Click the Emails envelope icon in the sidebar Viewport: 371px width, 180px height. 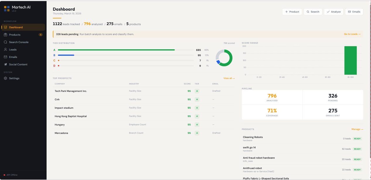coord(5,57)
